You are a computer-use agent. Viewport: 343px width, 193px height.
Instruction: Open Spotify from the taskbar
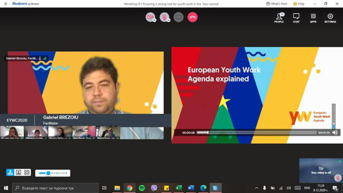pyautogui.click(x=142, y=188)
